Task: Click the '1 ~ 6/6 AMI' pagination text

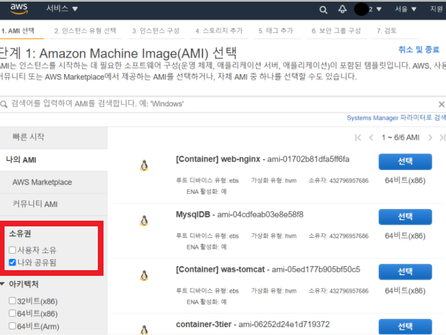Action: [x=400, y=138]
